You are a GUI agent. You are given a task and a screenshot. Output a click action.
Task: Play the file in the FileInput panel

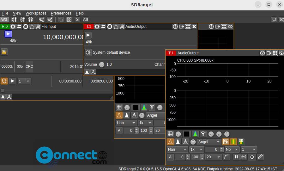click(13, 81)
